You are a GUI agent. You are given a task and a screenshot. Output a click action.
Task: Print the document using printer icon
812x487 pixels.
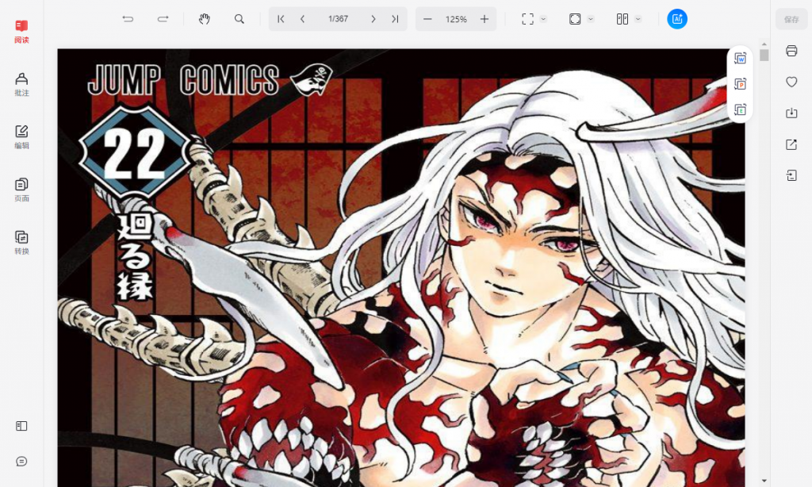coord(791,51)
